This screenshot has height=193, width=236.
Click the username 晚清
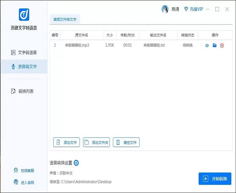(x=175, y=9)
